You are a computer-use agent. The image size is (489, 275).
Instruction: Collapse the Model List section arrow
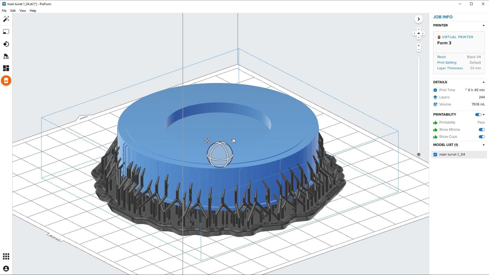point(483,145)
